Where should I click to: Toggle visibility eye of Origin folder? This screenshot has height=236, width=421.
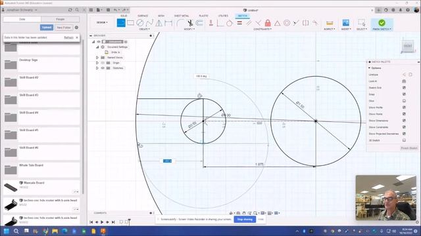point(103,63)
